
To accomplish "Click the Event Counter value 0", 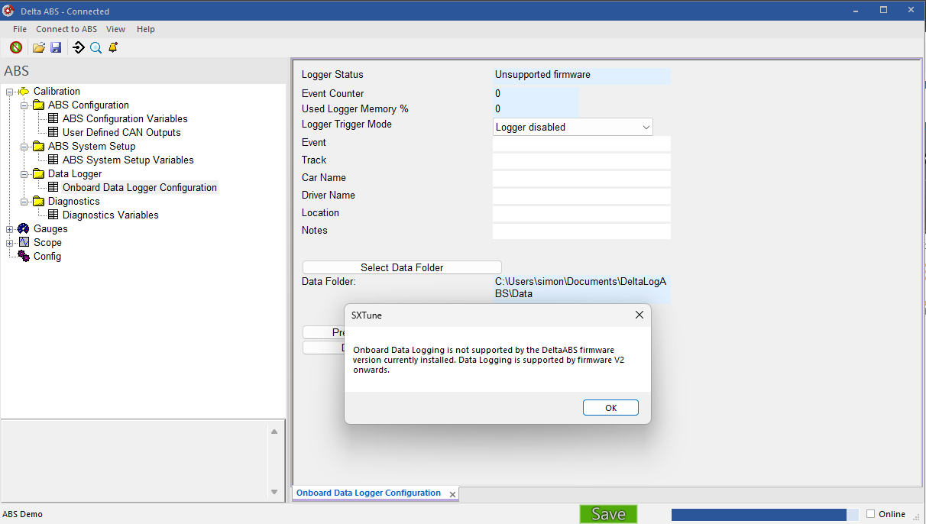I will 498,94.
